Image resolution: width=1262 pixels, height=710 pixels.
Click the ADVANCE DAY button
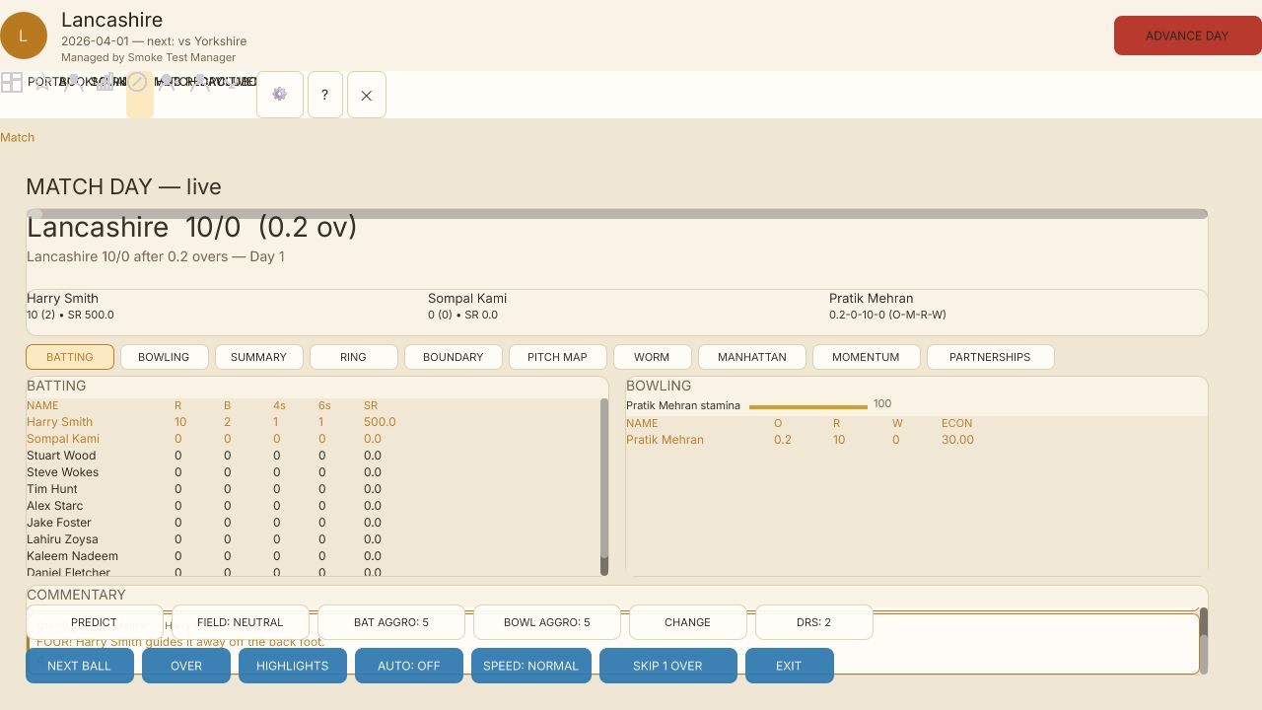click(1187, 35)
